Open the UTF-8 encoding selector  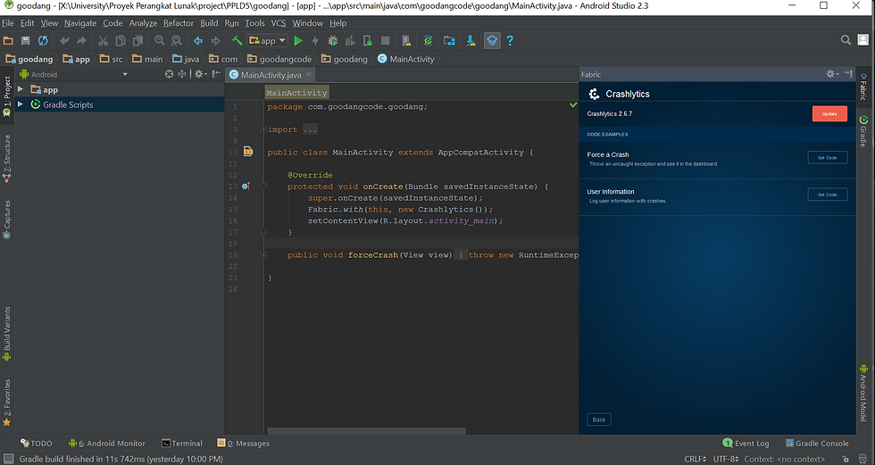(726, 459)
